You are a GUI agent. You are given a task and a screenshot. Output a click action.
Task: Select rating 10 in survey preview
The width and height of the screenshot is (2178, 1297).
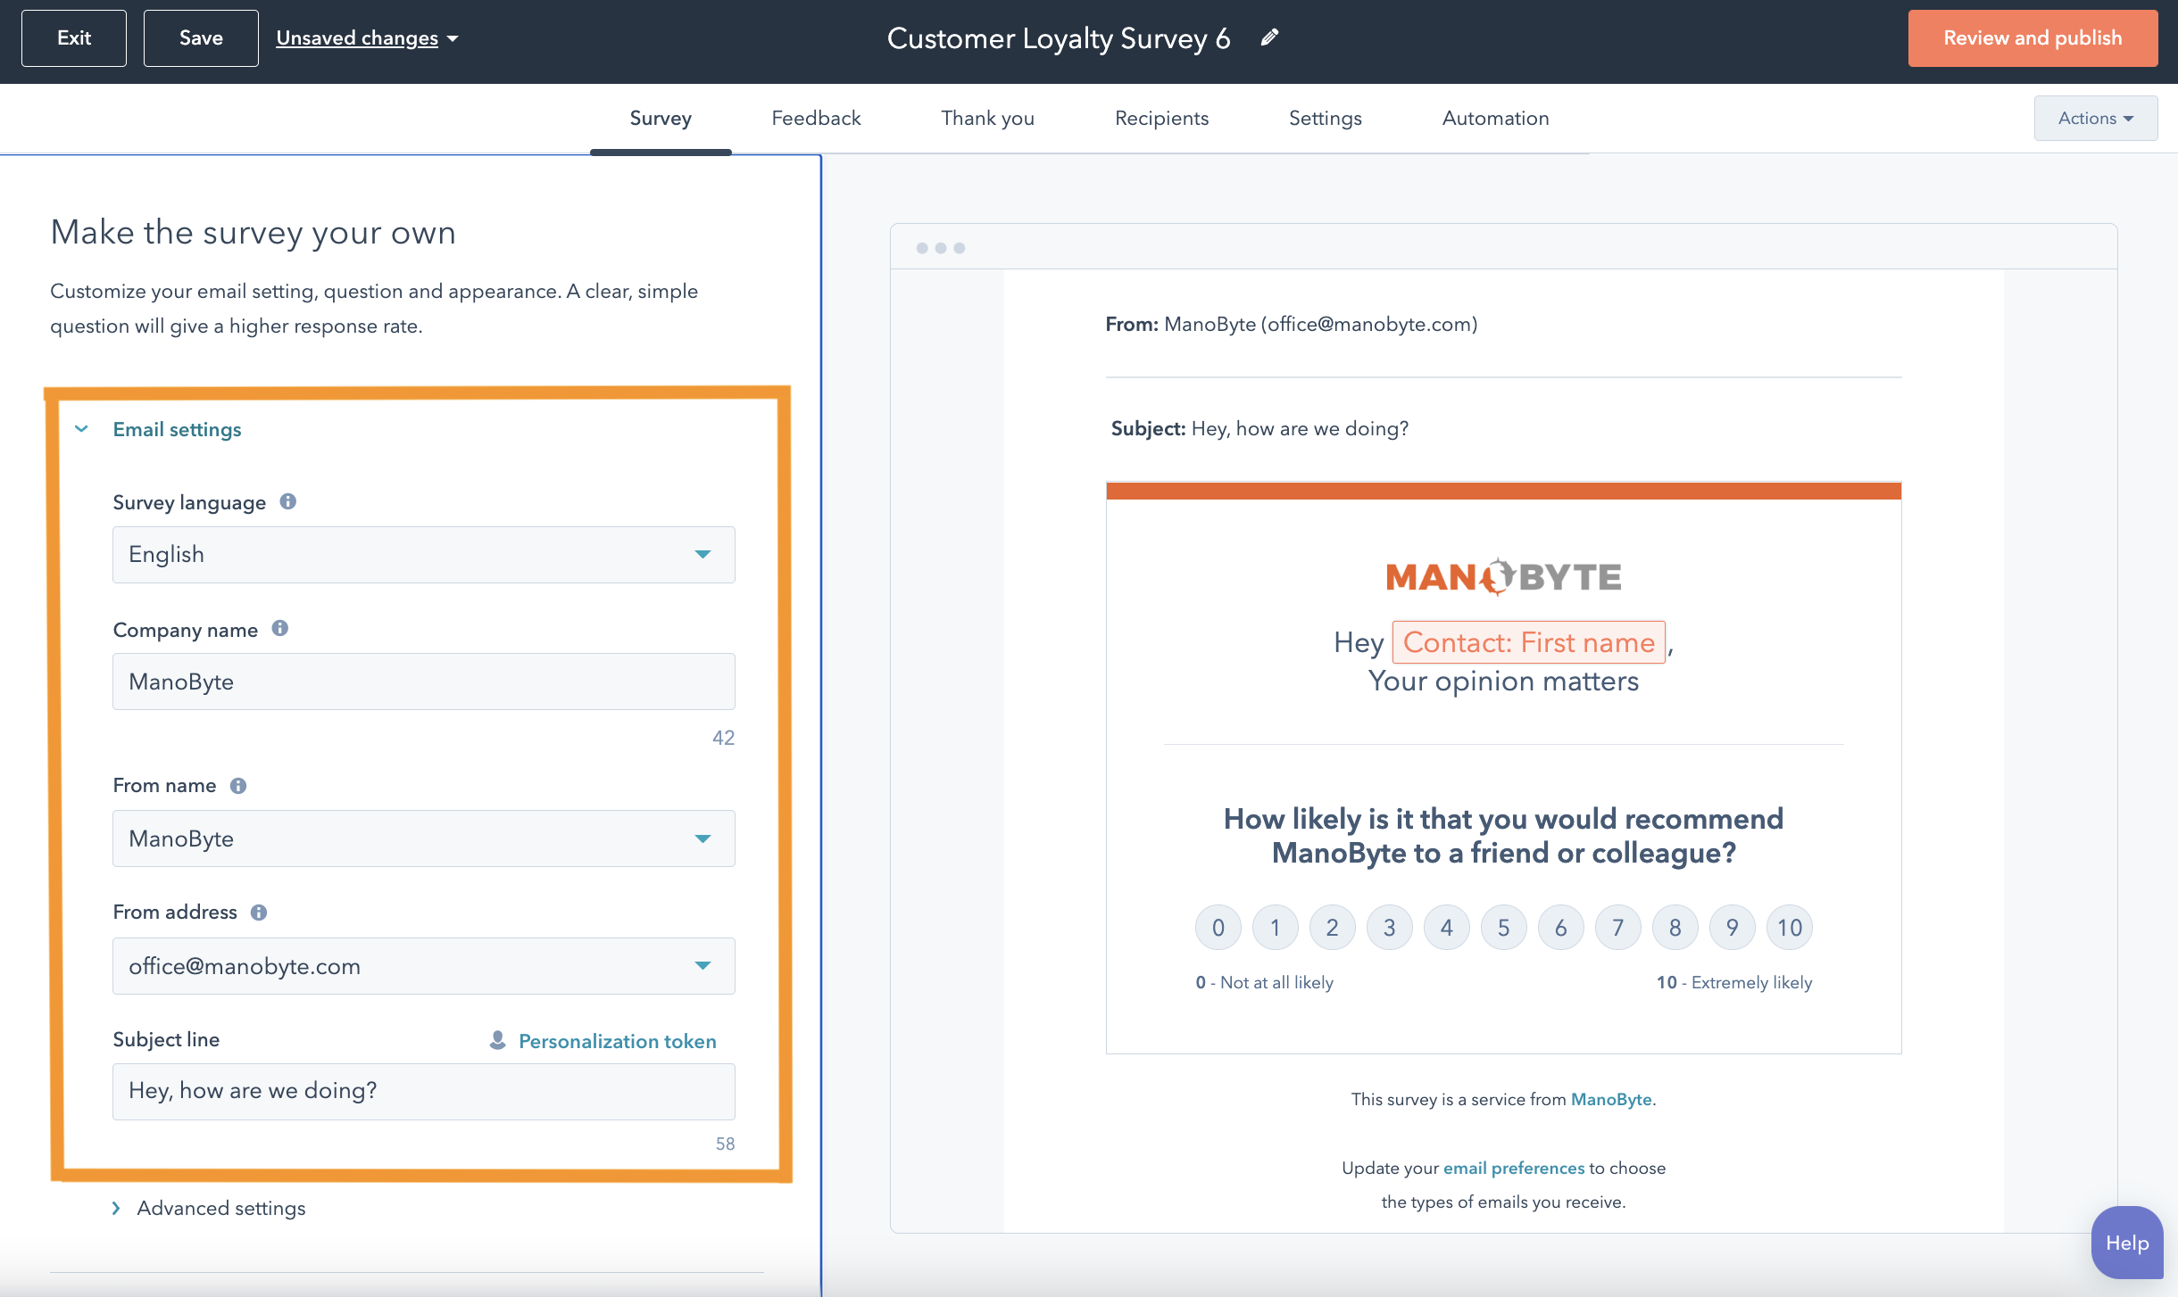[1789, 927]
